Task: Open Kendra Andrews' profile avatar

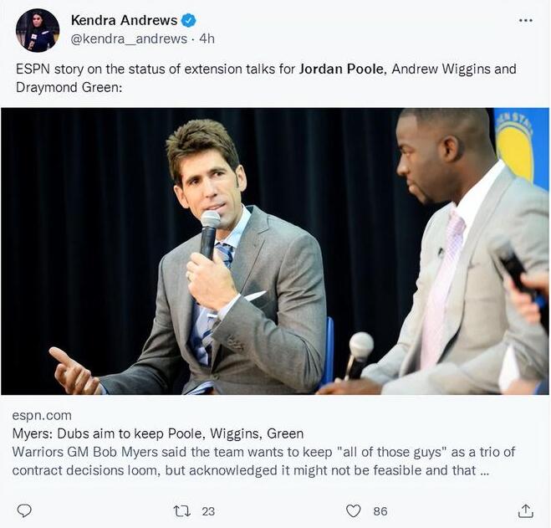Action: [x=38, y=30]
